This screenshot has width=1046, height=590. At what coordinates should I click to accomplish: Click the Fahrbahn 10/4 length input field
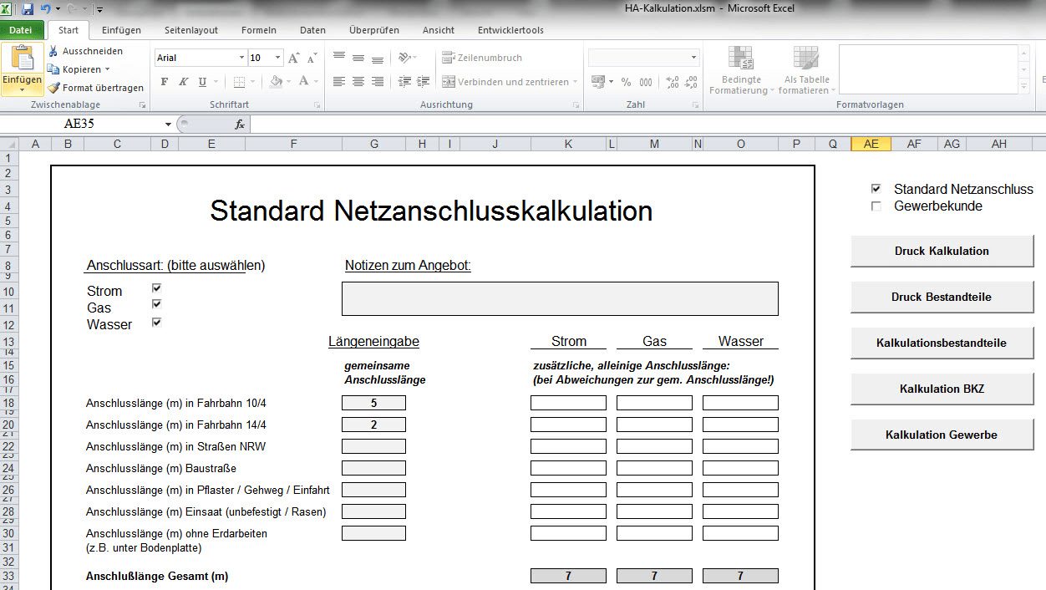click(373, 402)
